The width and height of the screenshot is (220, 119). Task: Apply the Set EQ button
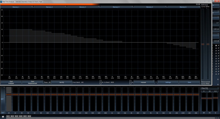(62, 82)
